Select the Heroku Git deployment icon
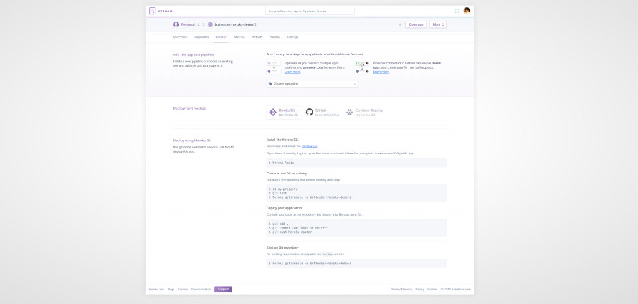The height and width of the screenshot is (304, 638). point(273,112)
